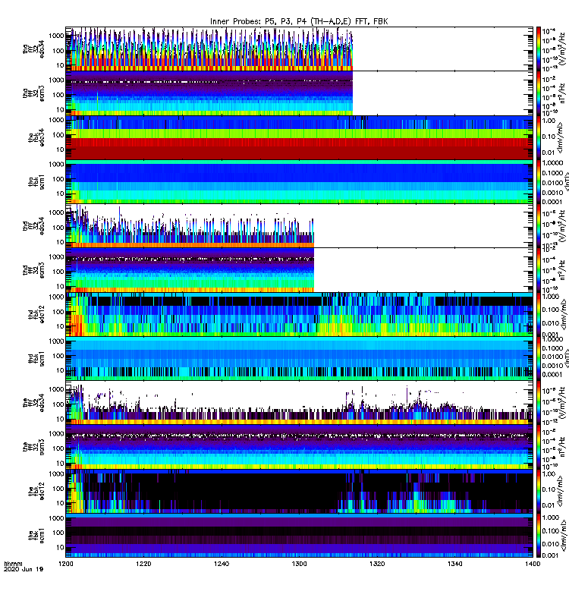Select the 'the fbk edc12' axis label
569x607 pixels.
click(x=36, y=491)
